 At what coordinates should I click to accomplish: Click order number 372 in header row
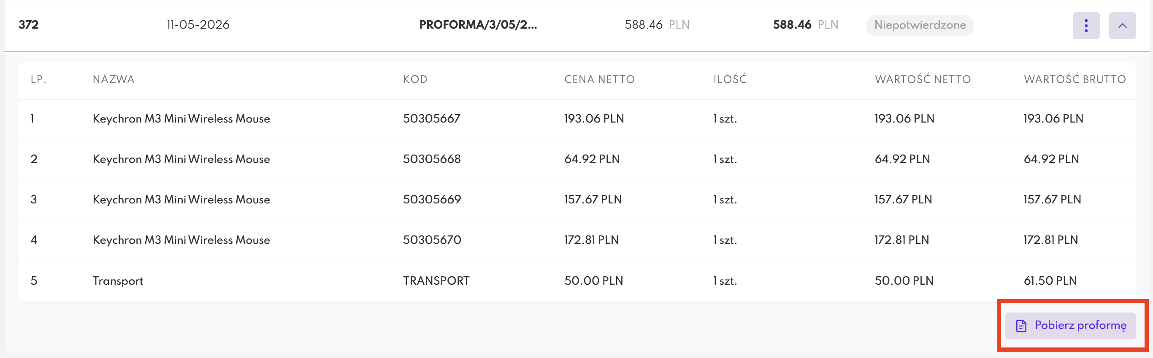click(x=28, y=24)
